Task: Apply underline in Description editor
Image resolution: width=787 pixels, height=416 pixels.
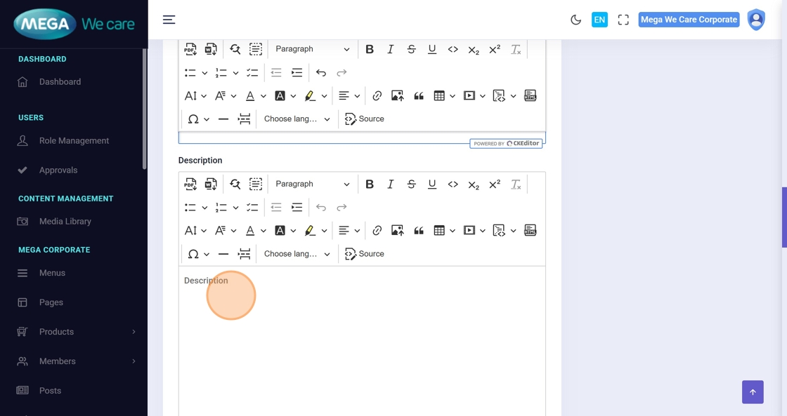Action: tap(432, 184)
